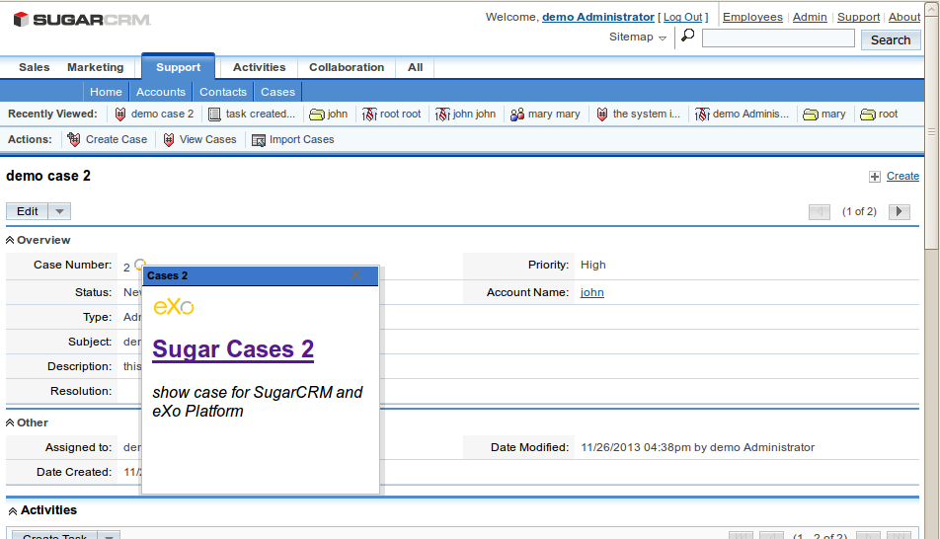Click folder icon beside mary in recents
The image size is (940, 539).
point(810,114)
